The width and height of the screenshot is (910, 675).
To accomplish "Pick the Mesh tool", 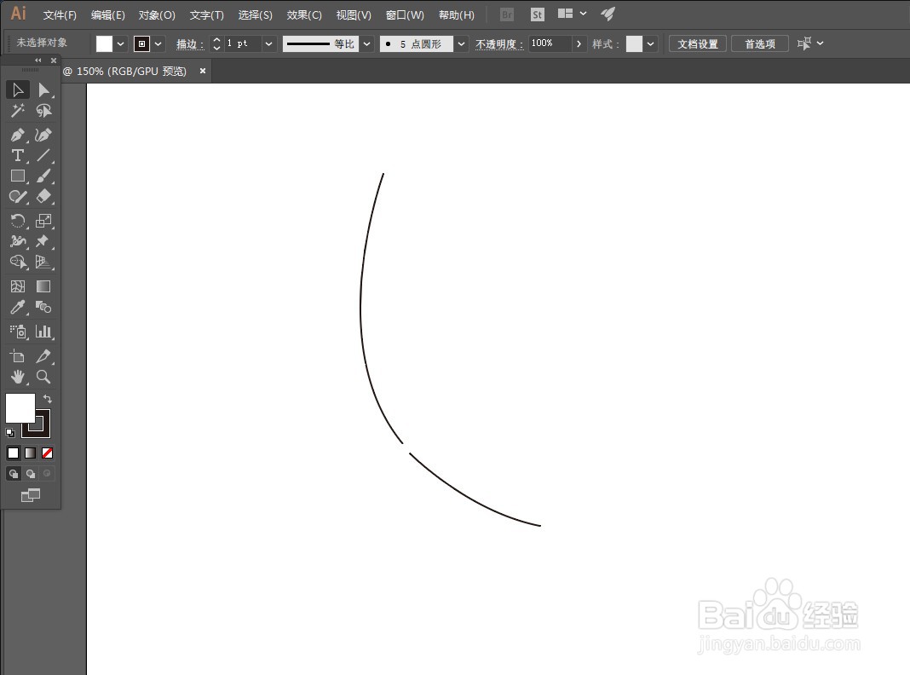I will click(17, 286).
